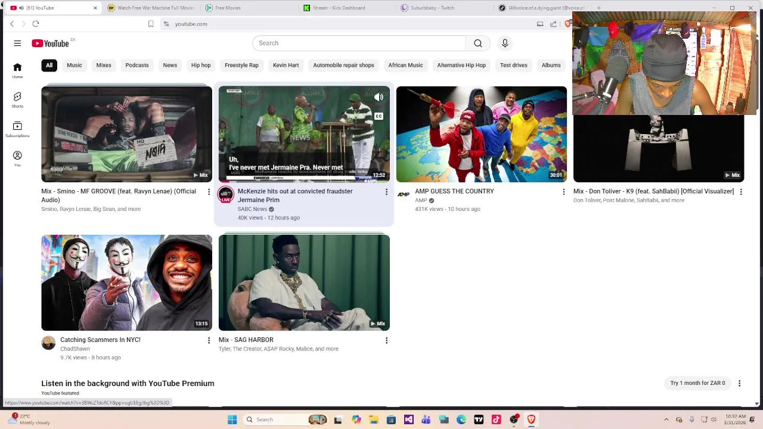763x429 pixels.
Task: Start voice search with microphone icon
Action: click(505, 43)
